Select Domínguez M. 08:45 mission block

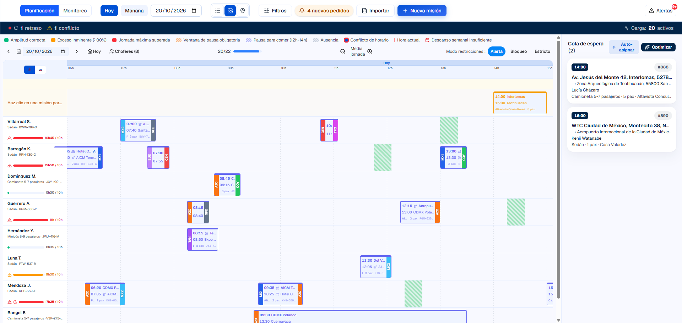coord(227,185)
